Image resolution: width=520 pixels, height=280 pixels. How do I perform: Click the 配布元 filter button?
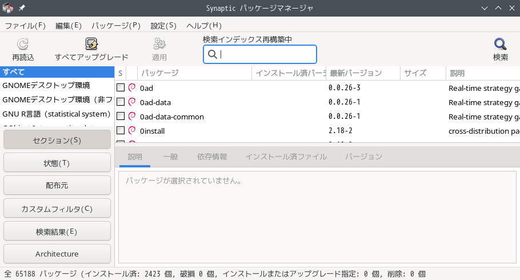(x=57, y=185)
